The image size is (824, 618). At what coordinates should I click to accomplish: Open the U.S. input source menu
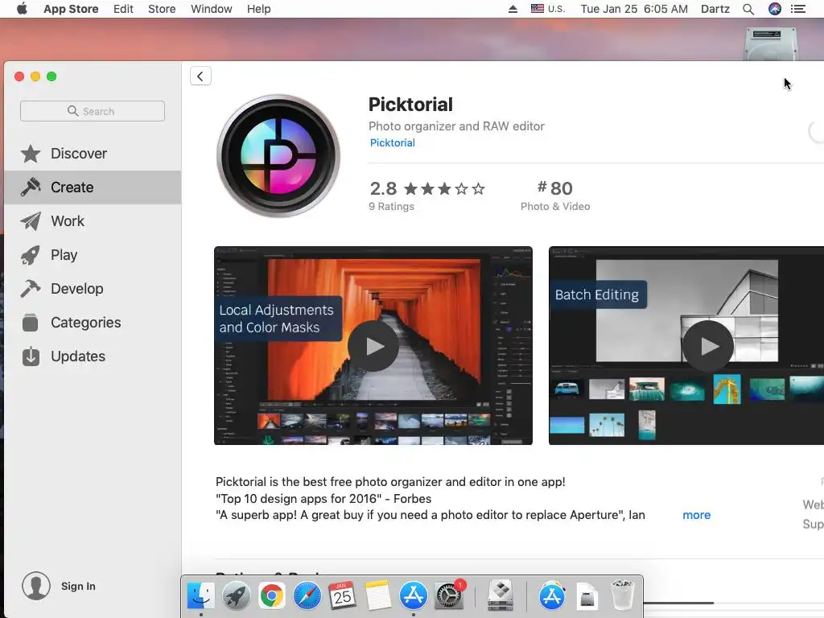(547, 9)
